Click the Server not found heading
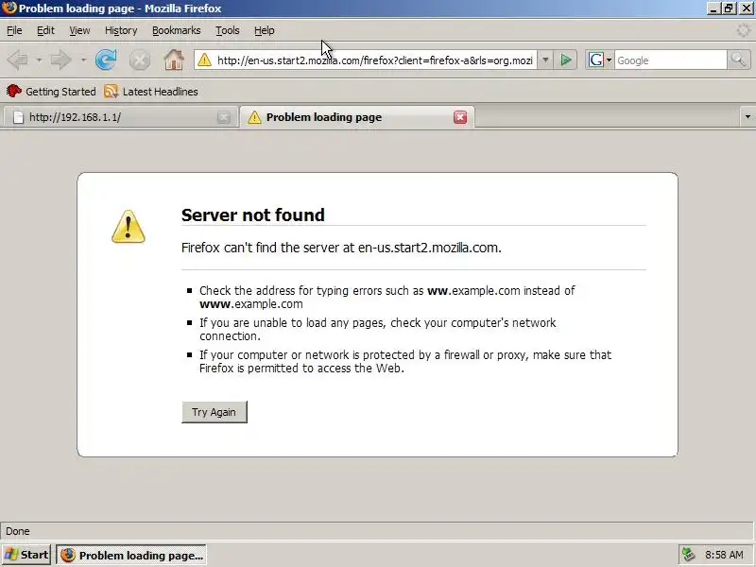756x567 pixels. pos(253,215)
